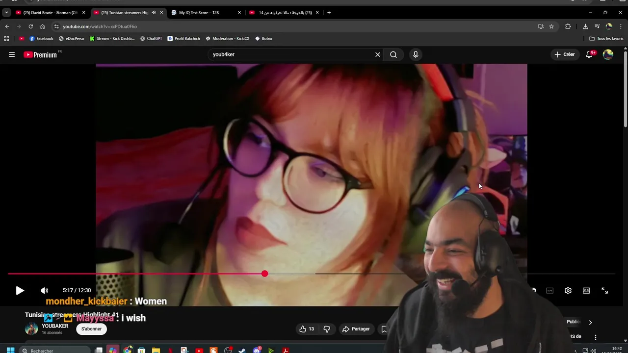Image resolution: width=628 pixels, height=353 pixels.
Task: Expand description with right chevron
Action: tap(590, 323)
